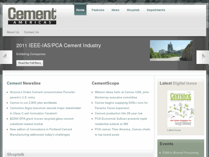Open PCA names Titan America story
Viewport: 209px width, 157px height.
pyautogui.click(x=122, y=132)
